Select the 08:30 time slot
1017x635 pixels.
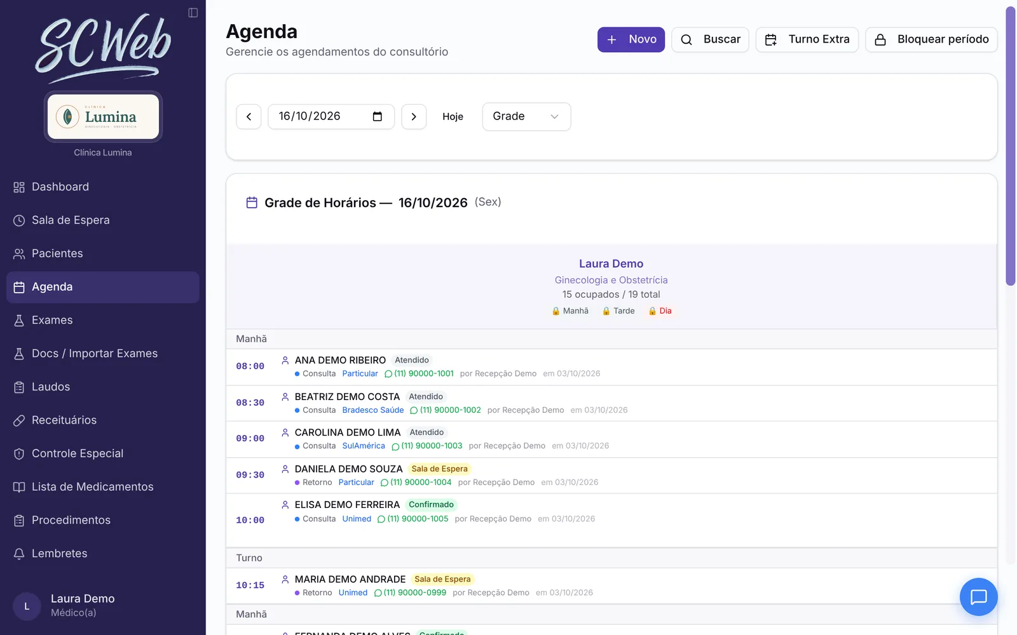pyautogui.click(x=250, y=403)
